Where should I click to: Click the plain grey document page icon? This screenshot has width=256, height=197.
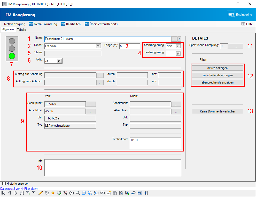115,193
